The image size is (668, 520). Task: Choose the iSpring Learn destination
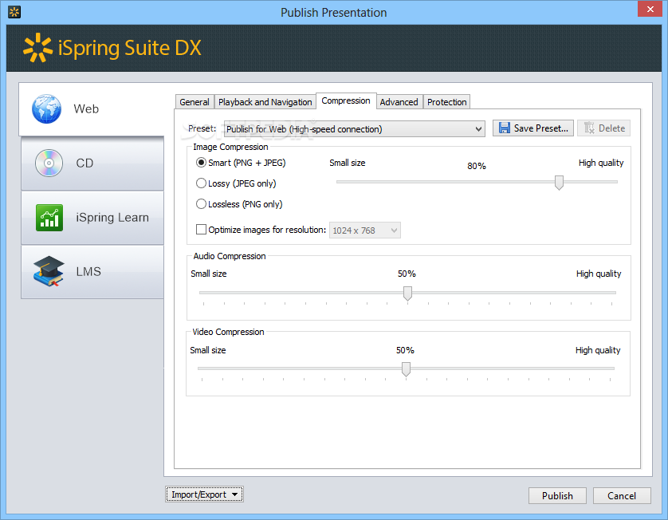tap(92, 218)
